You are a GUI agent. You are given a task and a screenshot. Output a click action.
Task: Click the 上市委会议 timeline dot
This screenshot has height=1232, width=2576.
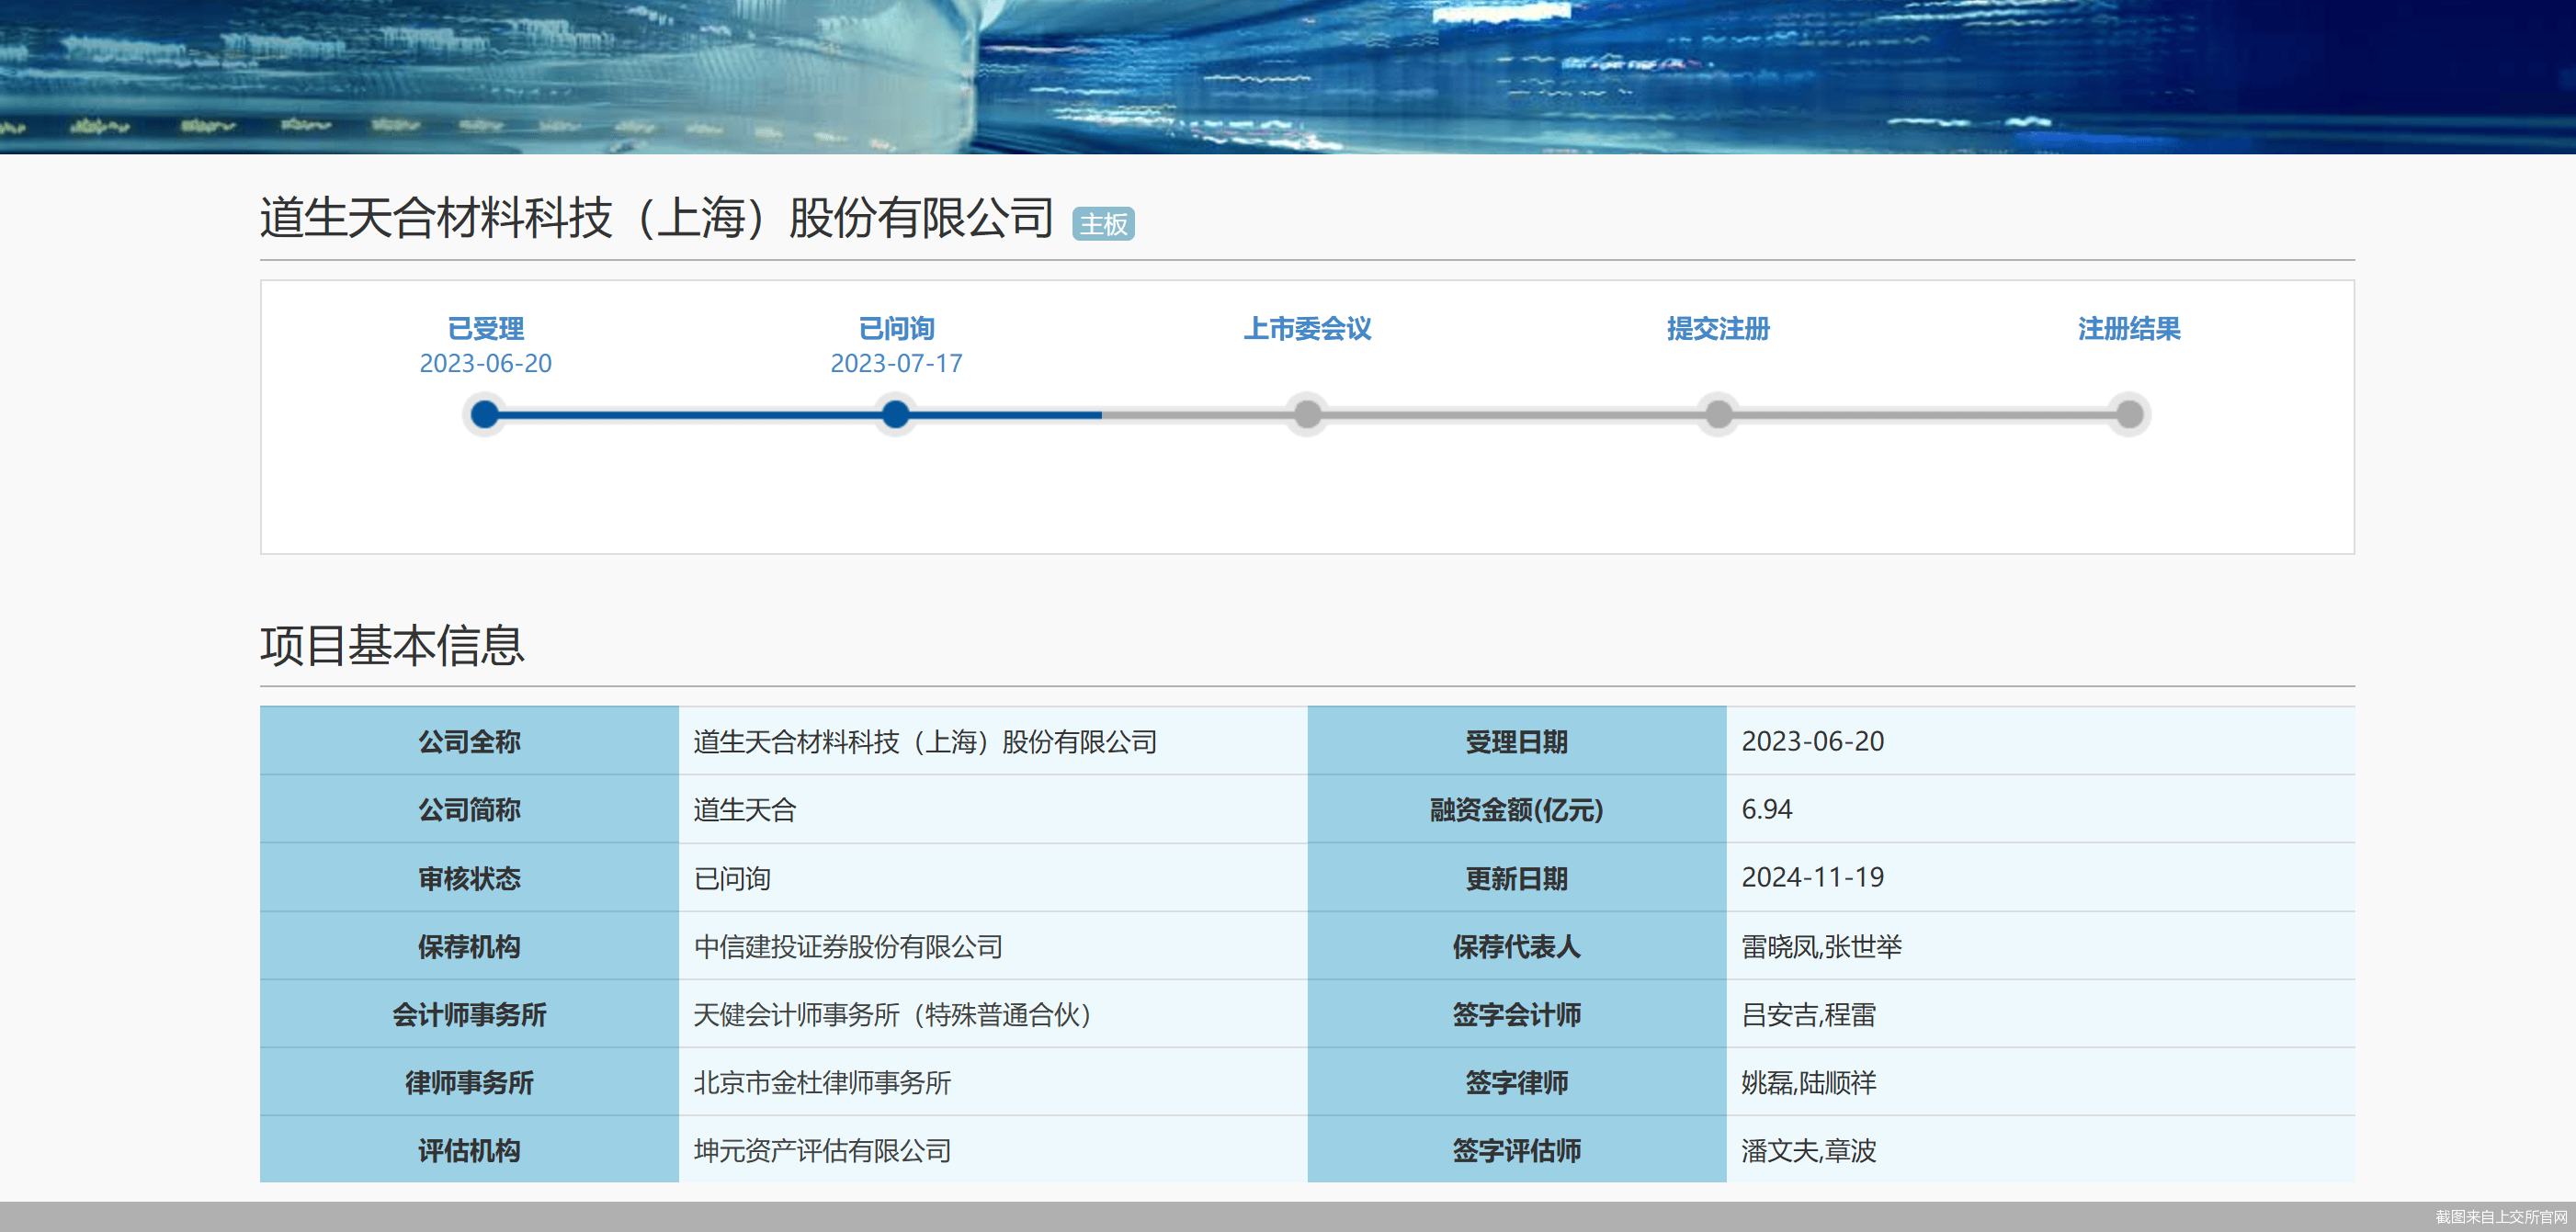pyautogui.click(x=1307, y=414)
